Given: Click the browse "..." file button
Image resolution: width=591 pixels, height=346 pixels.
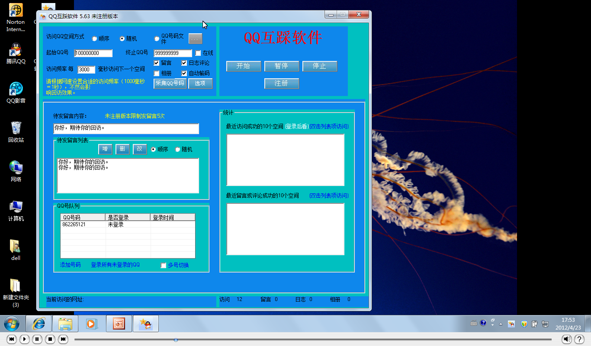Looking at the screenshot, I should coord(195,39).
